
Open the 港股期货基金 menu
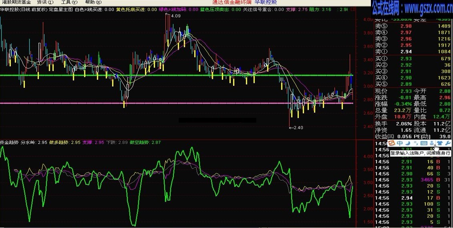[x=16, y=2]
